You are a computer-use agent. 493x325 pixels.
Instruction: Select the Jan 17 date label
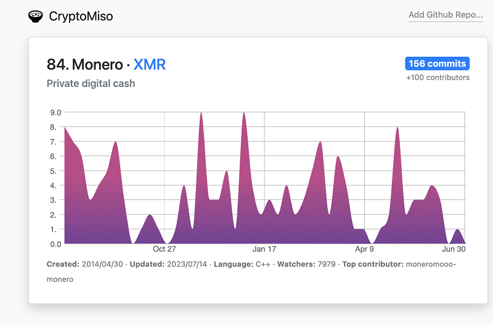point(264,249)
